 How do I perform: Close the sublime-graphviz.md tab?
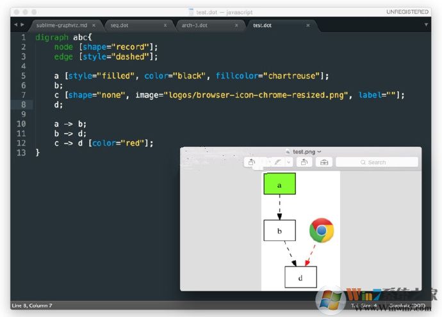[93, 26]
